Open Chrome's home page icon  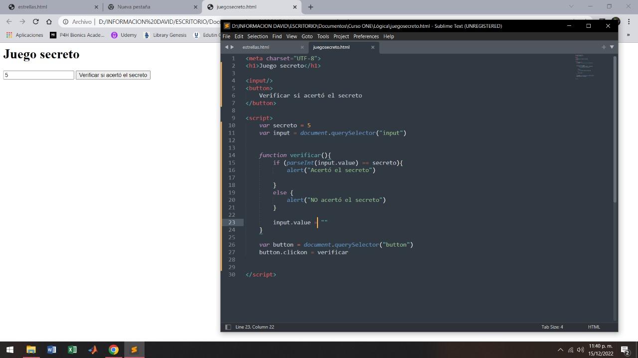coord(49,21)
